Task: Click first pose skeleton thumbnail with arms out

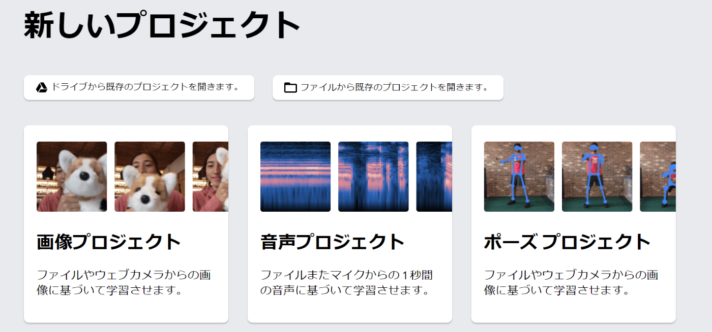Action: pos(519,177)
